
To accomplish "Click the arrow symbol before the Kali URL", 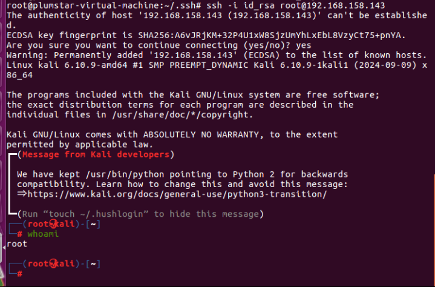I will (x=22, y=194).
